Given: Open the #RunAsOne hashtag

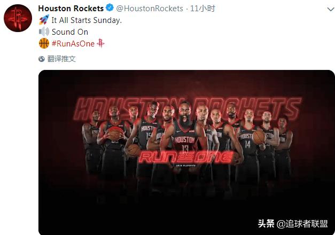Looking at the screenshot, I should (73, 44).
